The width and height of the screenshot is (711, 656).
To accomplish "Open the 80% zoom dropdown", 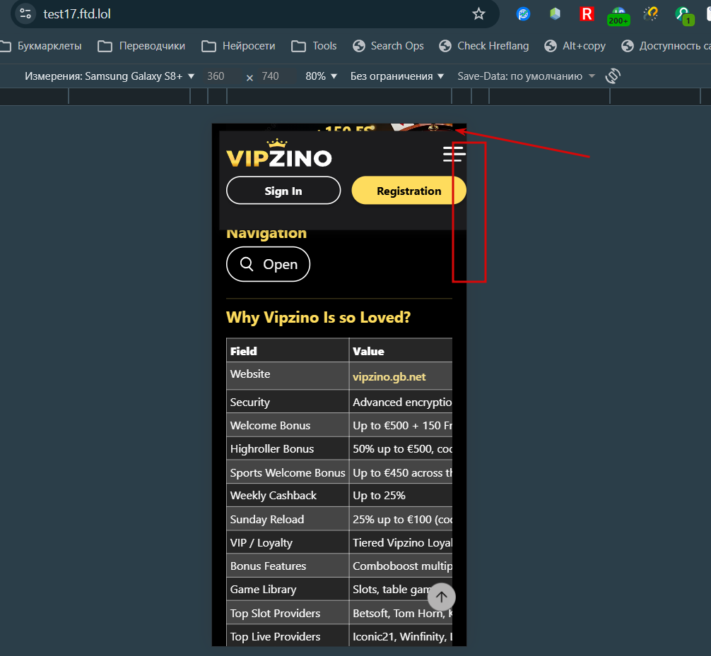I will (x=321, y=76).
